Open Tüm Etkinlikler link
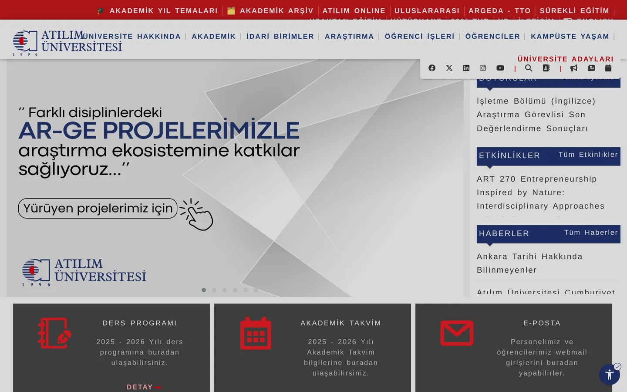The width and height of the screenshot is (627, 392). [588, 155]
